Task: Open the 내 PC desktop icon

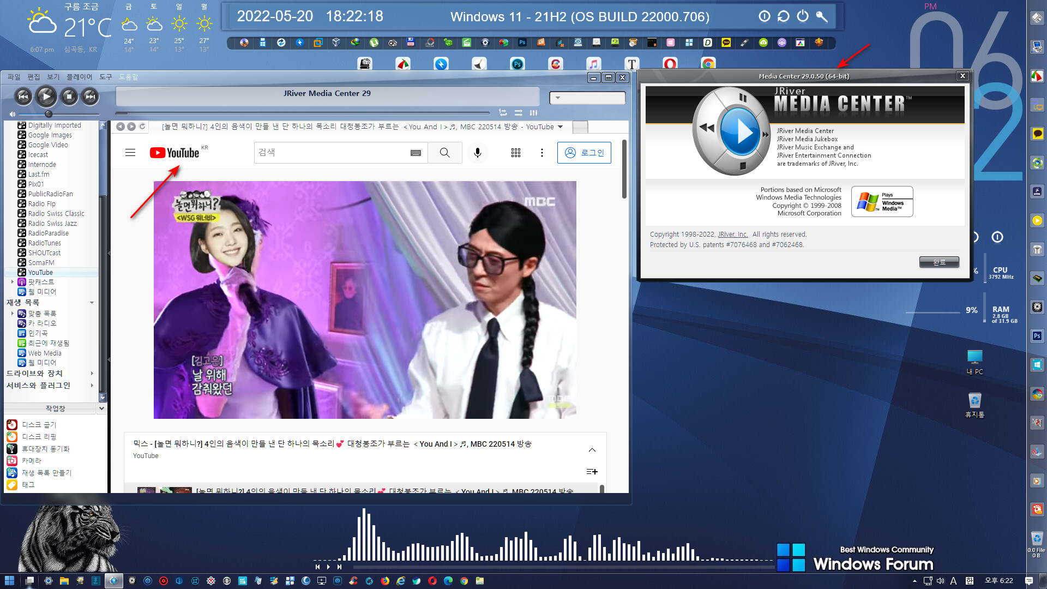Action: click(x=974, y=362)
